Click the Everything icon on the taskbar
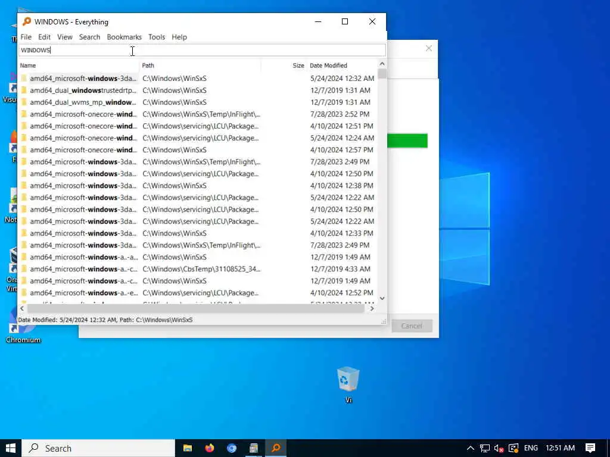 click(x=276, y=448)
